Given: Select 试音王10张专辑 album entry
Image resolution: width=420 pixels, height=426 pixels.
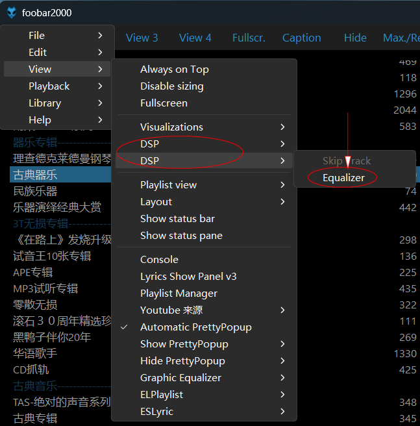Looking at the screenshot, I should click(52, 256).
